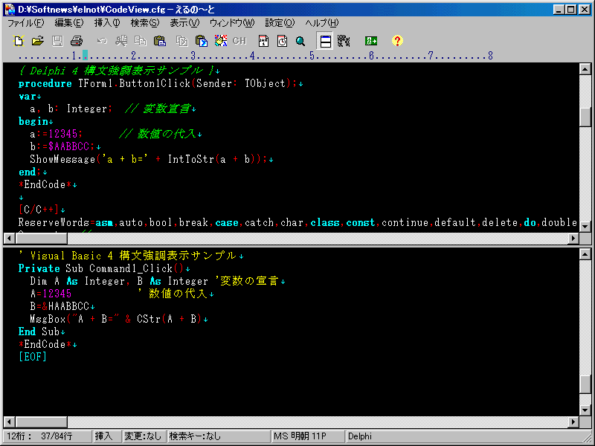
Task: Click upper pane horizontal scrollbar right arrow
Action: click(x=573, y=239)
